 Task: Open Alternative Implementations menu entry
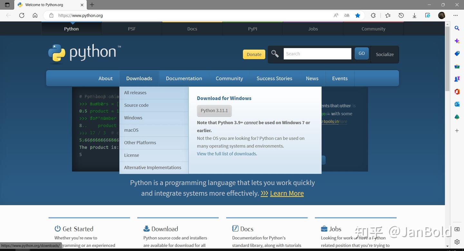(154, 168)
